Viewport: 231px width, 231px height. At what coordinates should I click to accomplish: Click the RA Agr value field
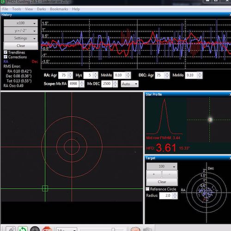coord(63,75)
